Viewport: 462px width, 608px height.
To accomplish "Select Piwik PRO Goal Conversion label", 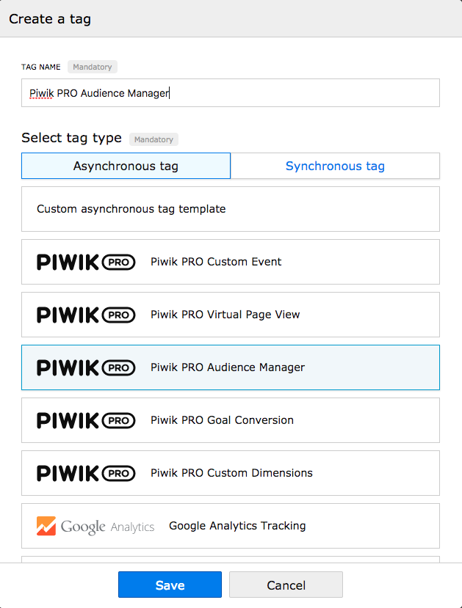I will pyautogui.click(x=222, y=420).
